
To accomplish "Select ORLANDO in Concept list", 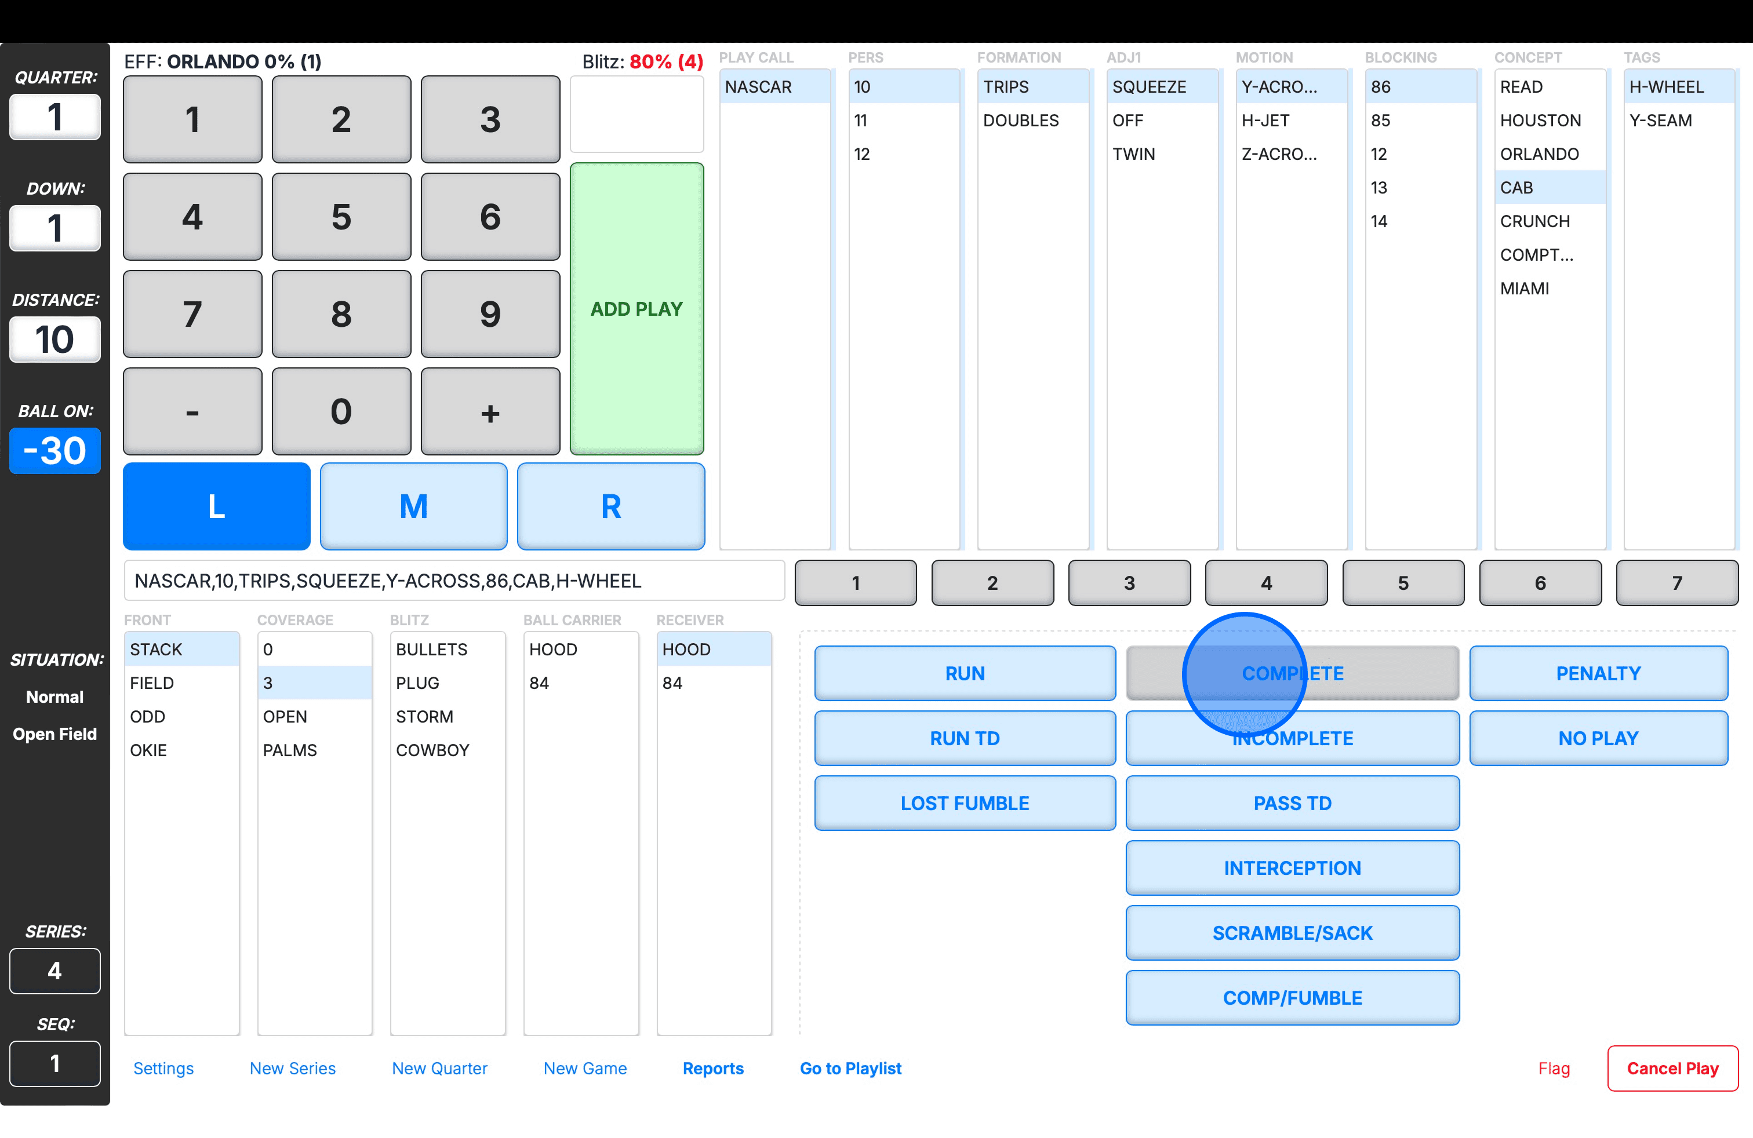I will point(1551,154).
